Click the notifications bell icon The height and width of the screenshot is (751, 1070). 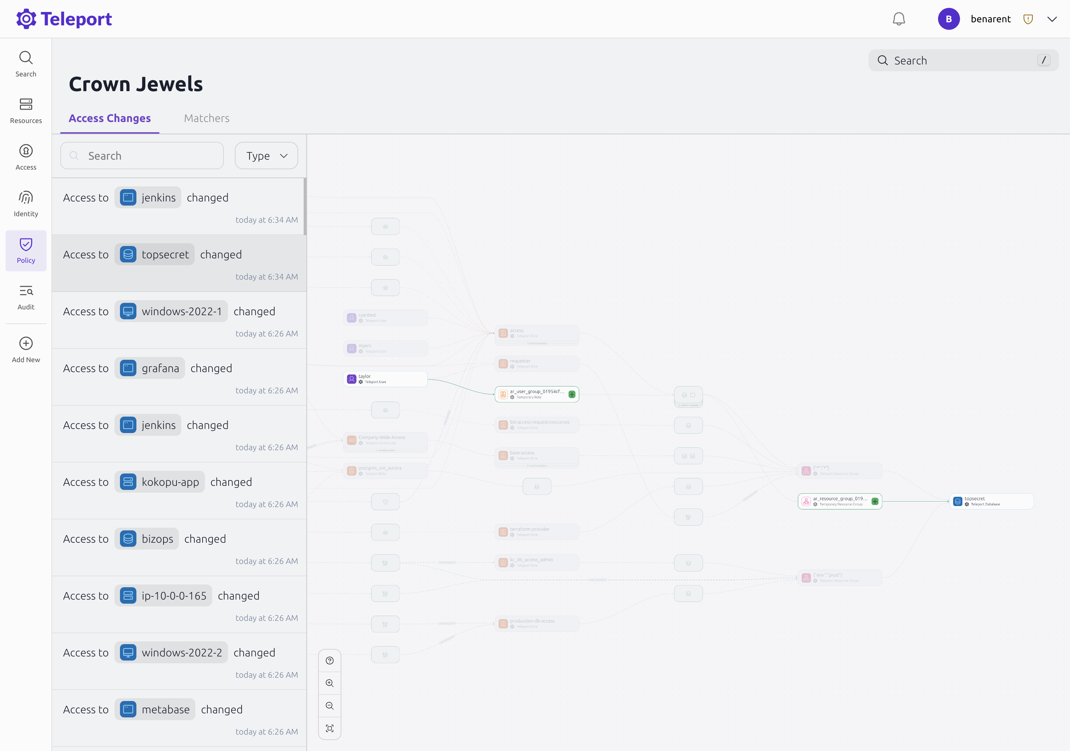coord(899,19)
